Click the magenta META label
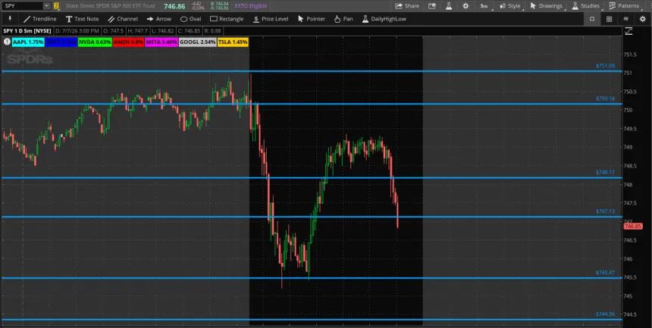The height and width of the screenshot is (328, 652). (161, 42)
